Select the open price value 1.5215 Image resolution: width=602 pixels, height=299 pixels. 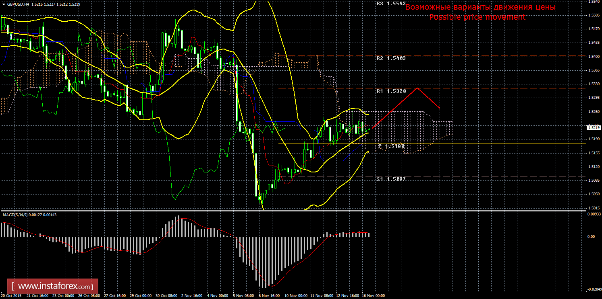36,4
